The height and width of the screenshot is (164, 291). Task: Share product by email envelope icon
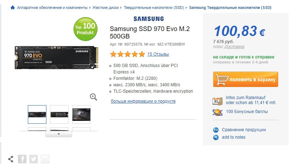tap(45, 159)
